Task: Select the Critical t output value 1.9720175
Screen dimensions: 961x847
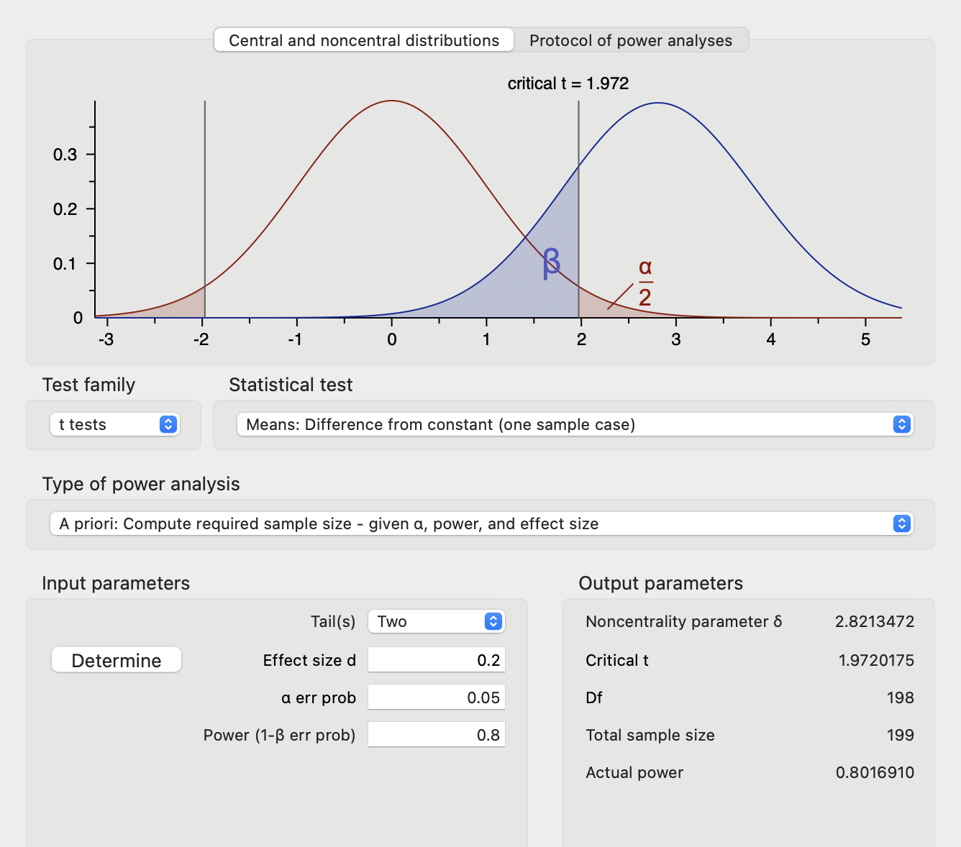Action: pos(875,660)
